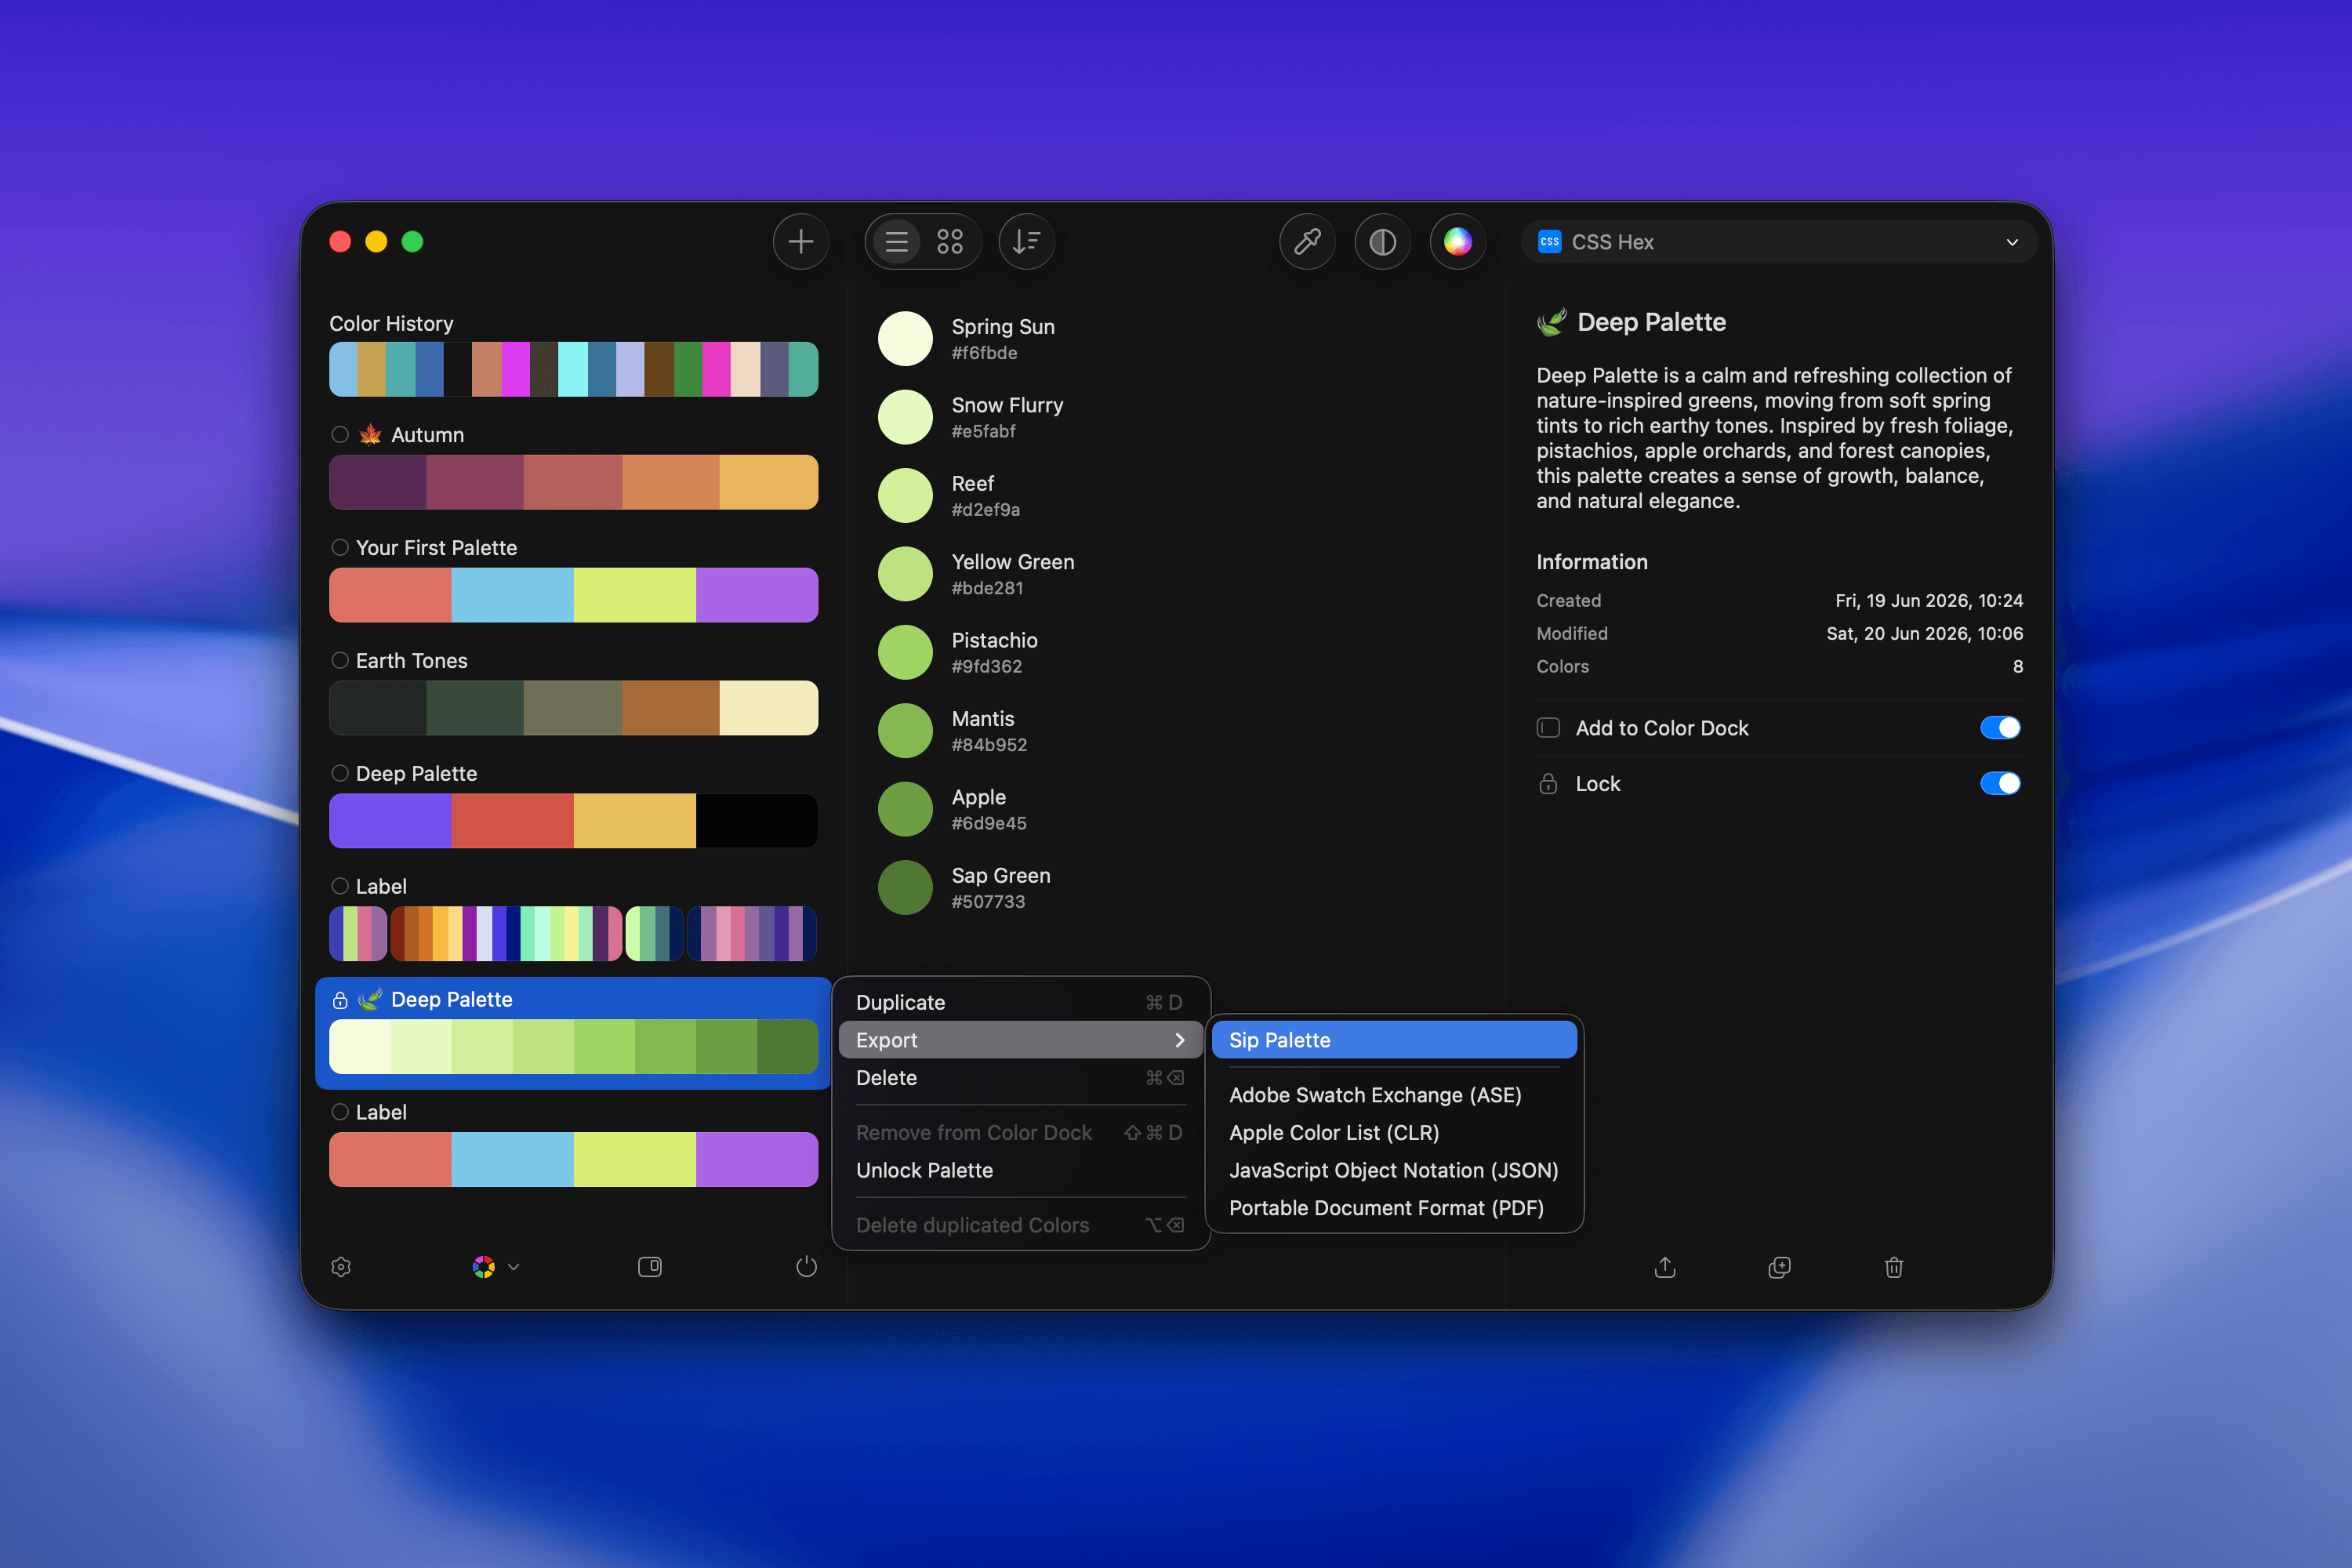The width and height of the screenshot is (2352, 1568).
Task: Toggle the Lock switch off
Action: [x=2000, y=783]
